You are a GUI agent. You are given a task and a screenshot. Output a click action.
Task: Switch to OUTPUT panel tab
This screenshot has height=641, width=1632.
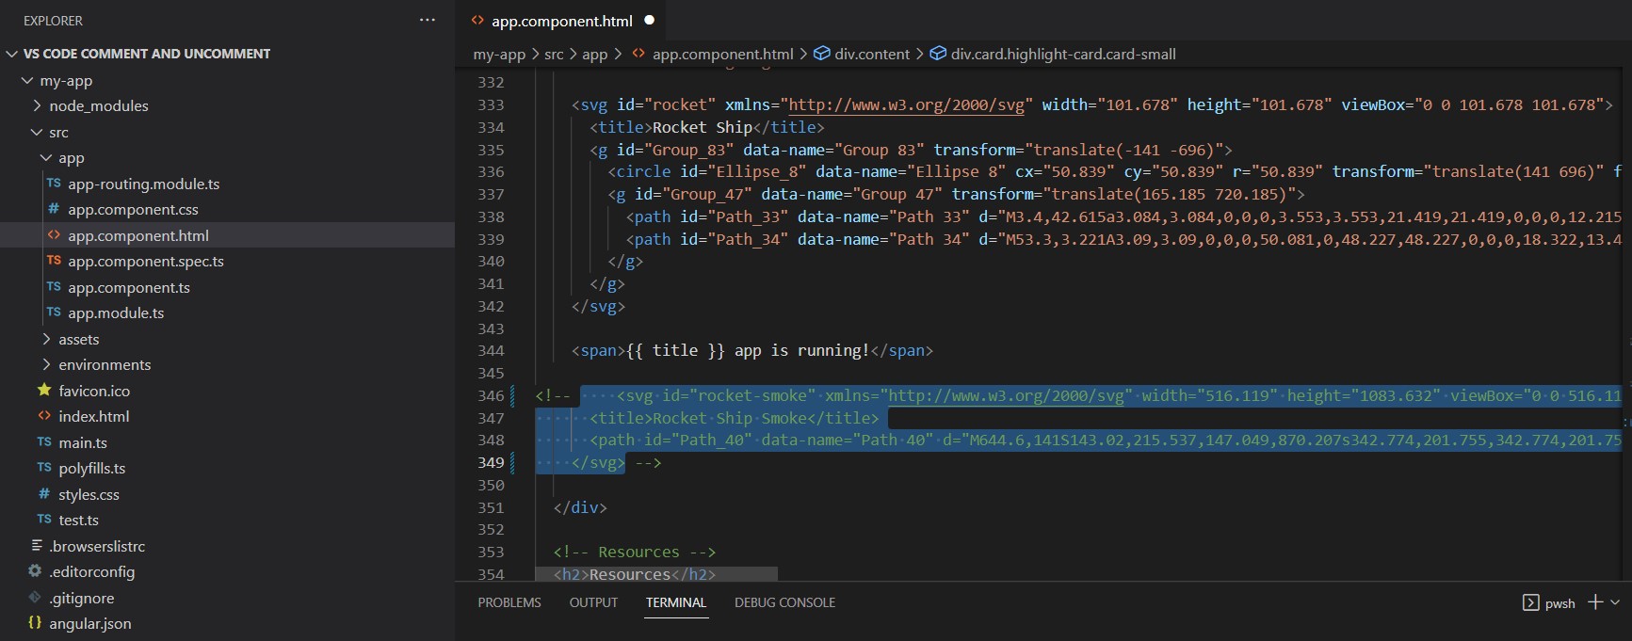[593, 602]
